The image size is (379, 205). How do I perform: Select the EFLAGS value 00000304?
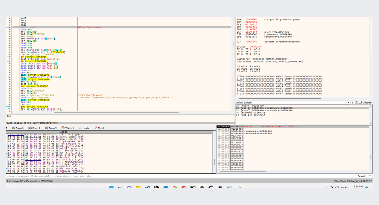(x=256, y=47)
